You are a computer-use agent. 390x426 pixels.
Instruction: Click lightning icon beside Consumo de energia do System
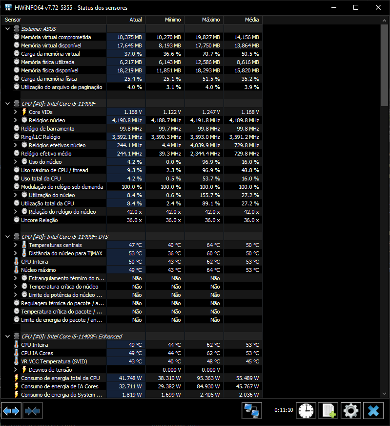(16, 395)
